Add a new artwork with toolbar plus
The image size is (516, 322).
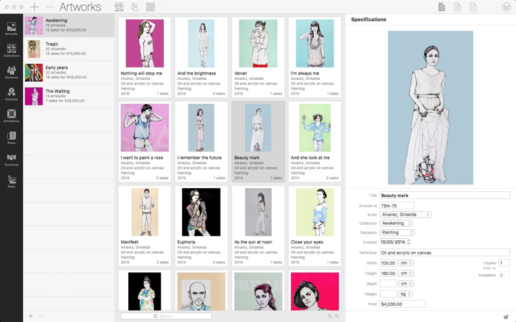pyautogui.click(x=34, y=7)
